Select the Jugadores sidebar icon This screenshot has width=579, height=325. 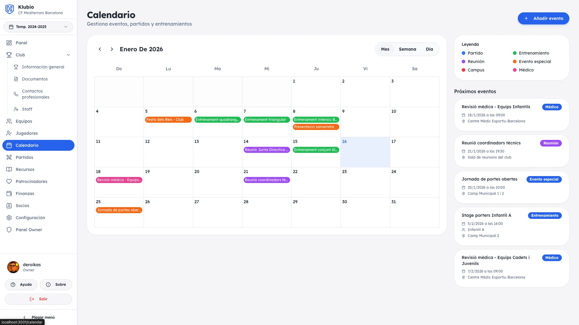9,133
